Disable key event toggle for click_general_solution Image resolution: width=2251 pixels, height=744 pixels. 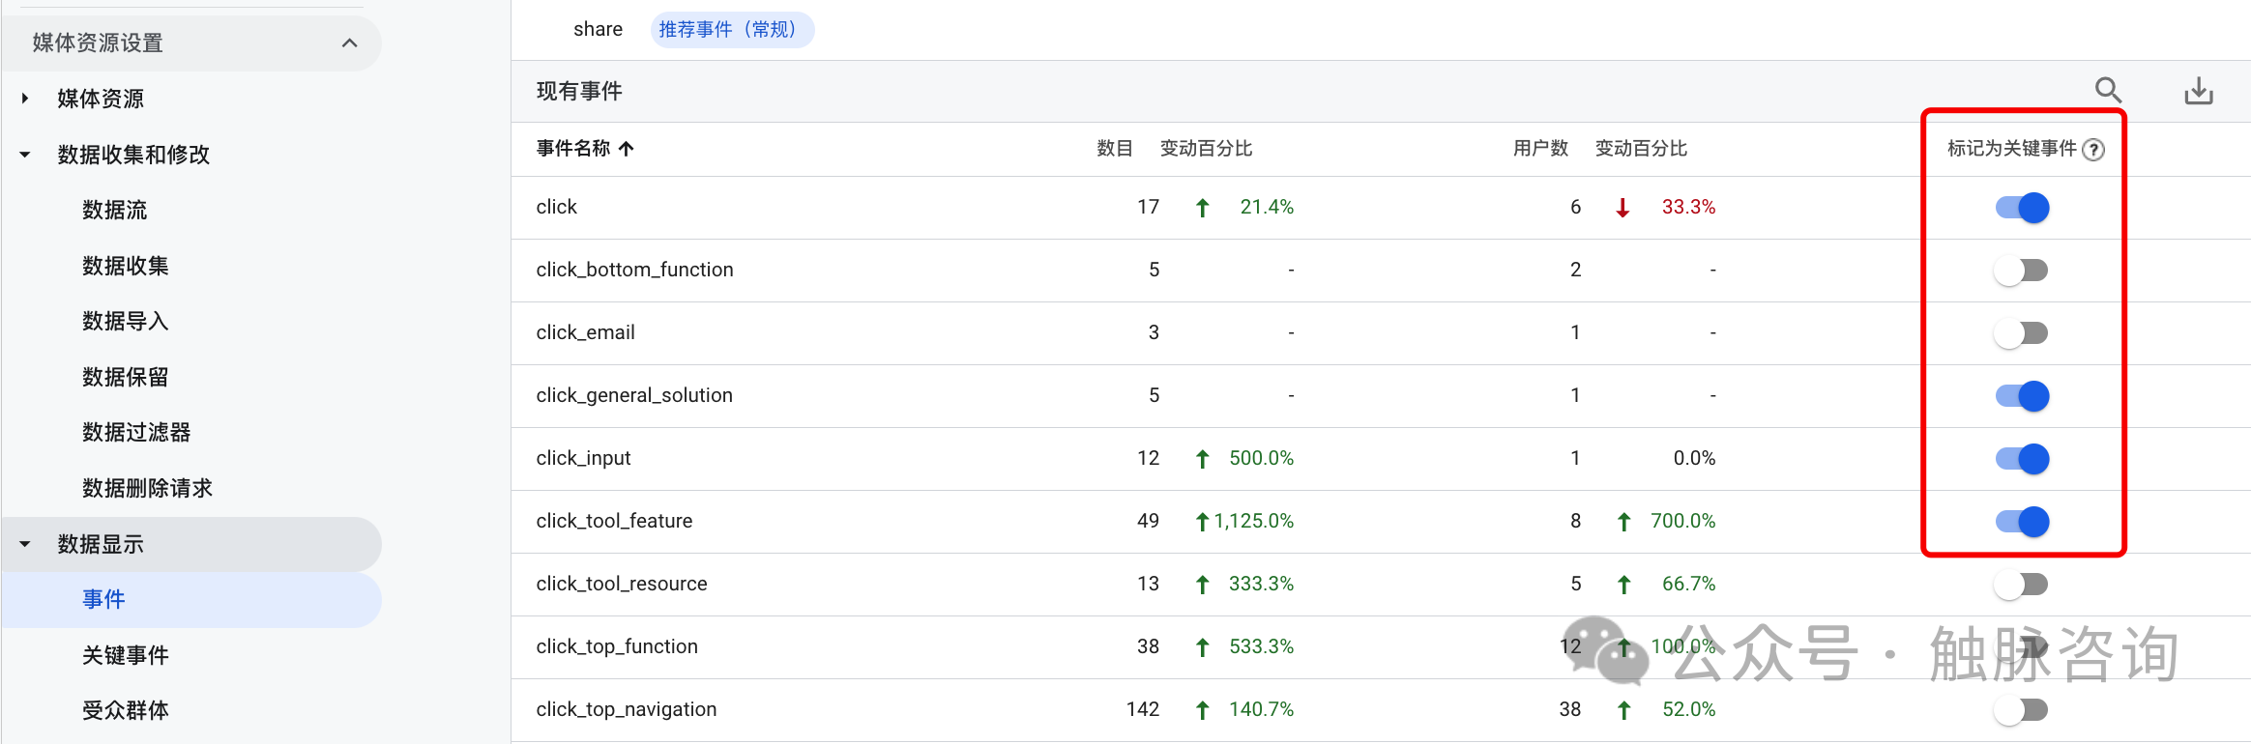pyautogui.click(x=2022, y=396)
